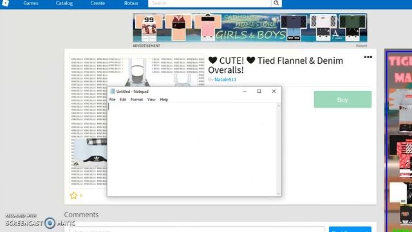Click the Untitled - Notepad title text
The width and height of the screenshot is (412, 232).
coord(133,92)
